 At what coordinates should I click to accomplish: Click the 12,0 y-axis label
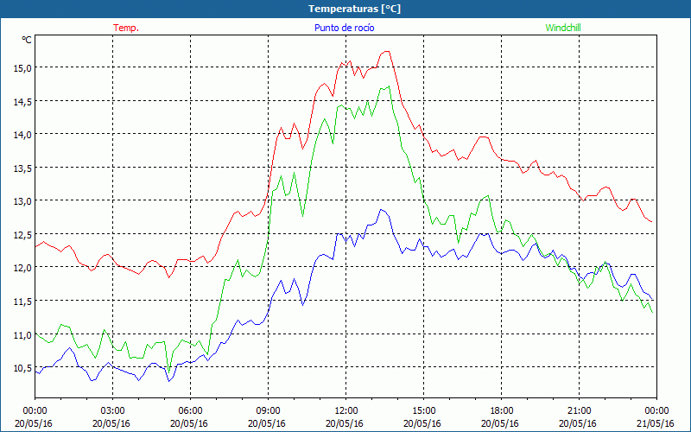pyautogui.click(x=22, y=268)
